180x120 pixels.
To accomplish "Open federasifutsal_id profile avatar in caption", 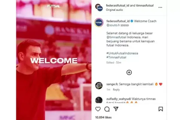I will tap(99, 23).
